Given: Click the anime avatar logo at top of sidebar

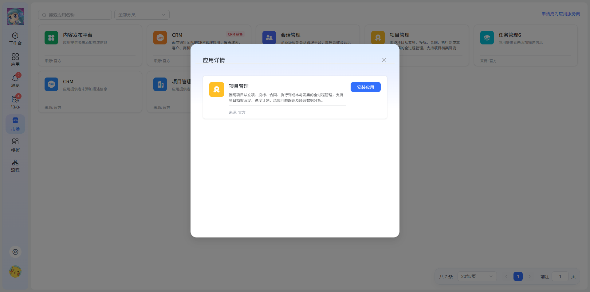Looking at the screenshot, I should coord(15,16).
